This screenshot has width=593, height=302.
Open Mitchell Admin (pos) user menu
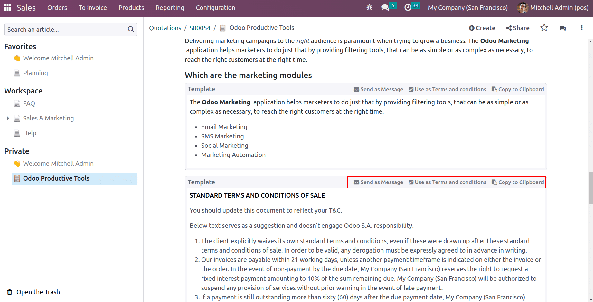click(553, 8)
